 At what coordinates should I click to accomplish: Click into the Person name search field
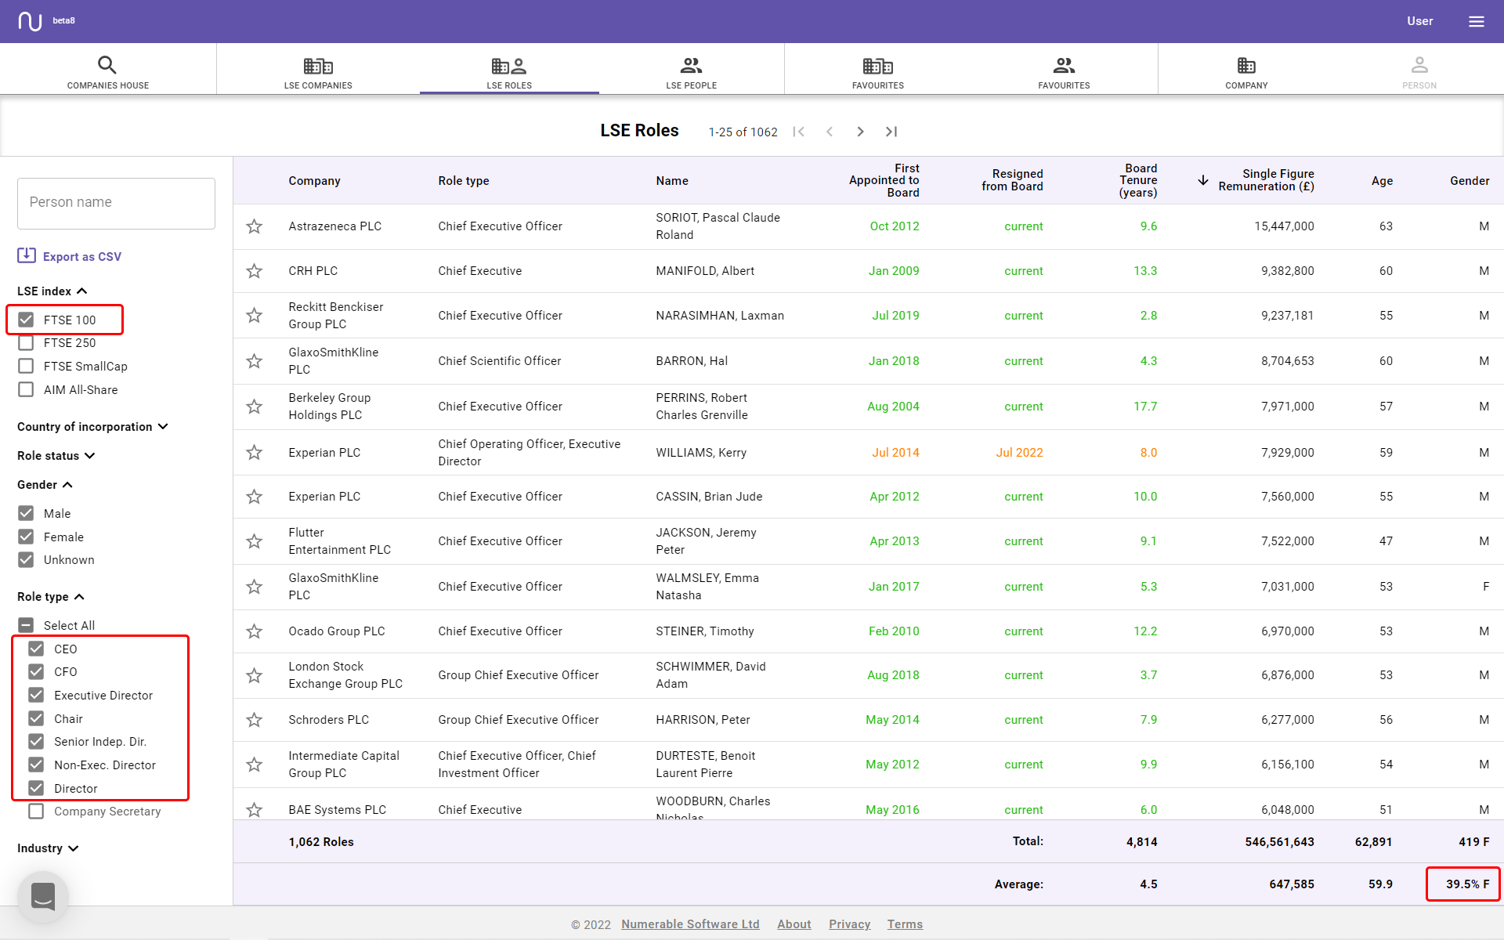tap(116, 203)
